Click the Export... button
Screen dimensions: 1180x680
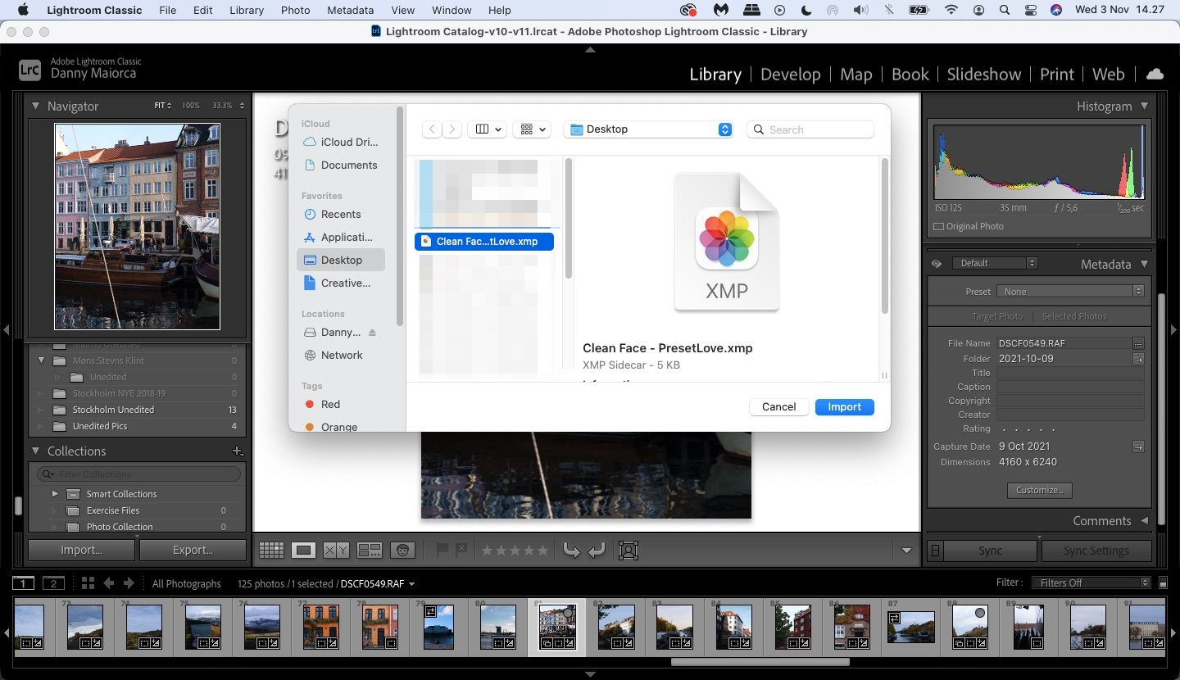[193, 550]
